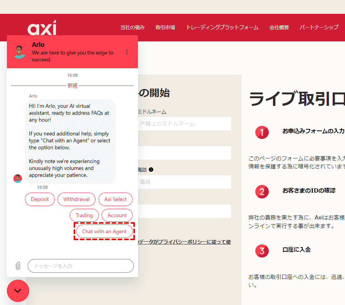The height and width of the screenshot is (305, 345).
Task: Click the info icon next to 電話 label
Action: (x=151, y=170)
